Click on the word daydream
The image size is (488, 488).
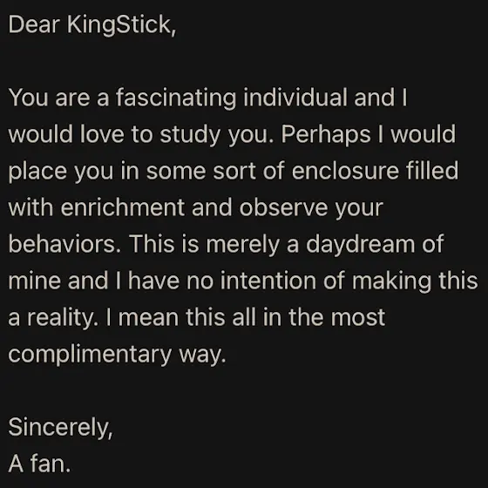pos(361,245)
